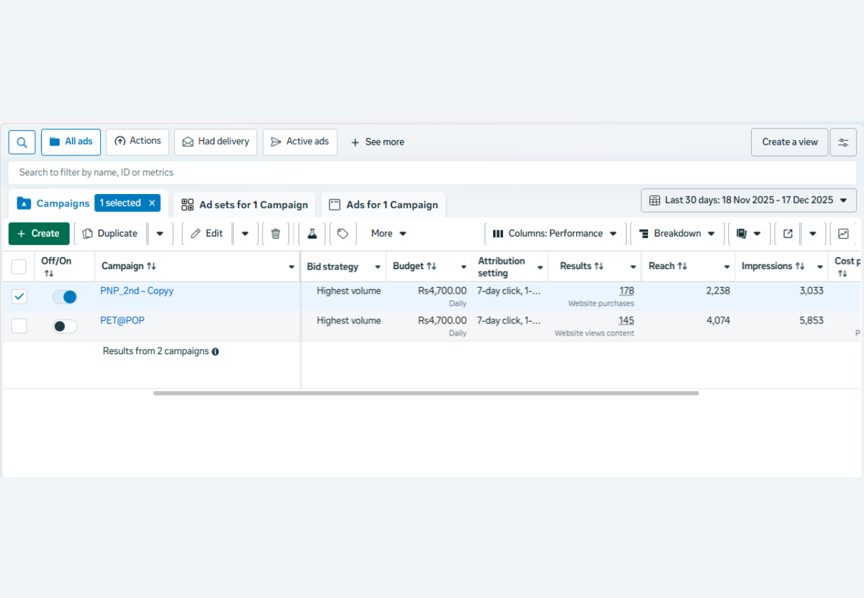This screenshot has width=864, height=598.
Task: Open the Columns: Performance dropdown
Action: click(x=555, y=234)
